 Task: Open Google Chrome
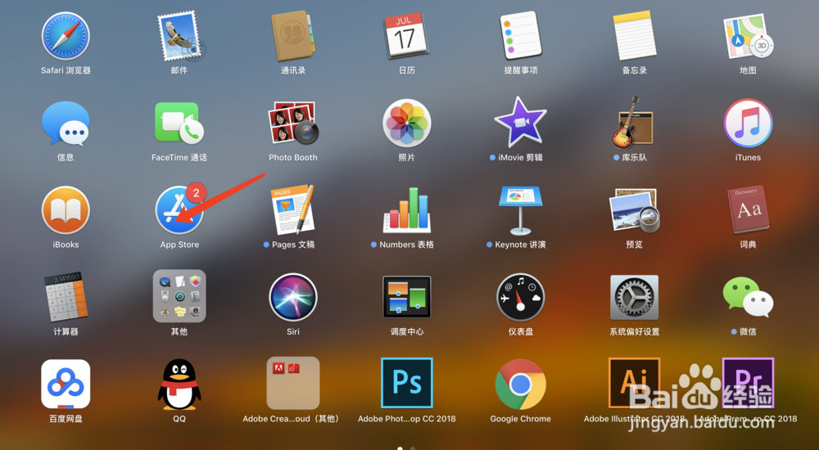[x=520, y=384]
